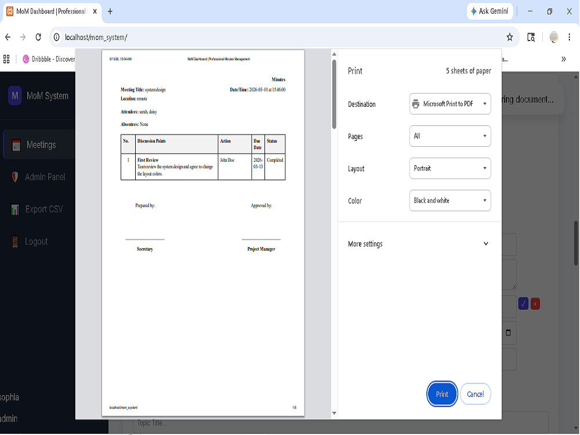Click the Admin Panel shield icon
The width and height of the screenshot is (580, 435).
pyautogui.click(x=15, y=177)
